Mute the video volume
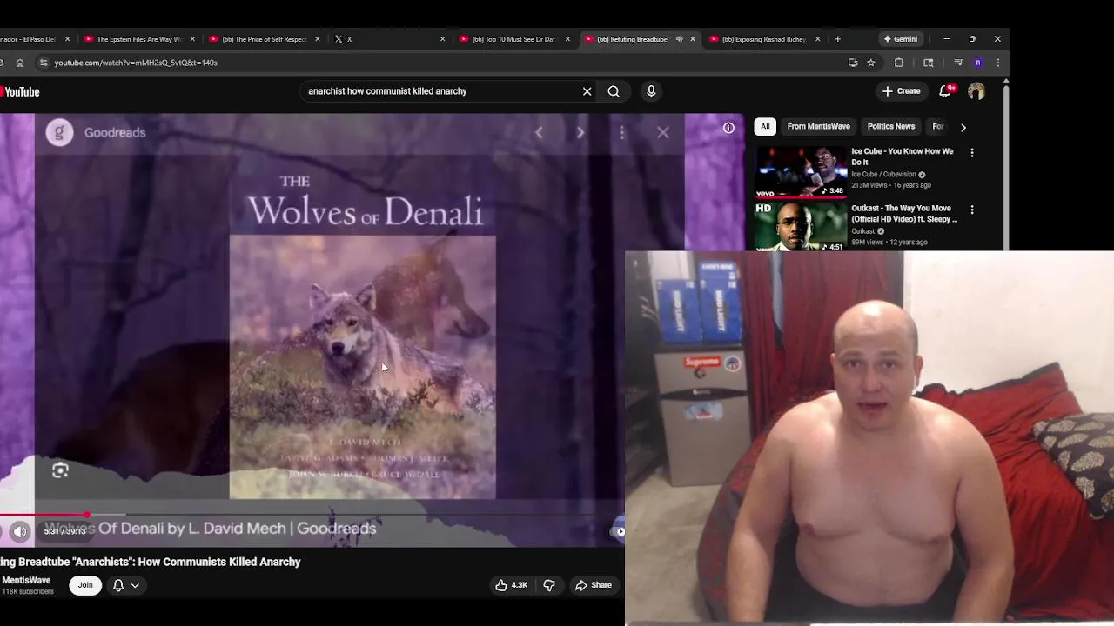This screenshot has width=1114, height=626. tap(20, 531)
